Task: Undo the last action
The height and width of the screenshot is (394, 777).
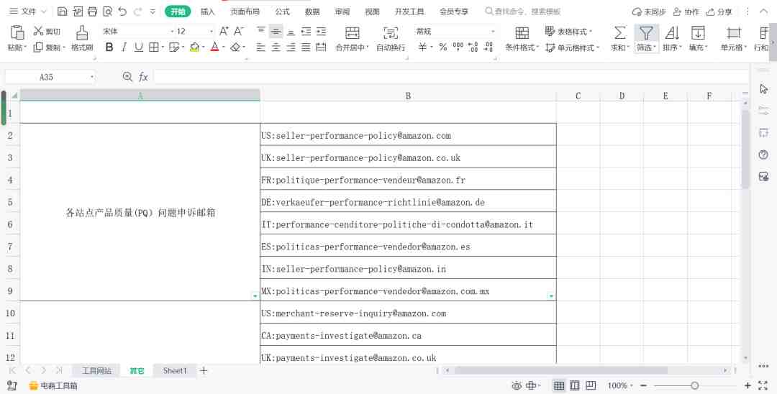Action: pos(122,11)
